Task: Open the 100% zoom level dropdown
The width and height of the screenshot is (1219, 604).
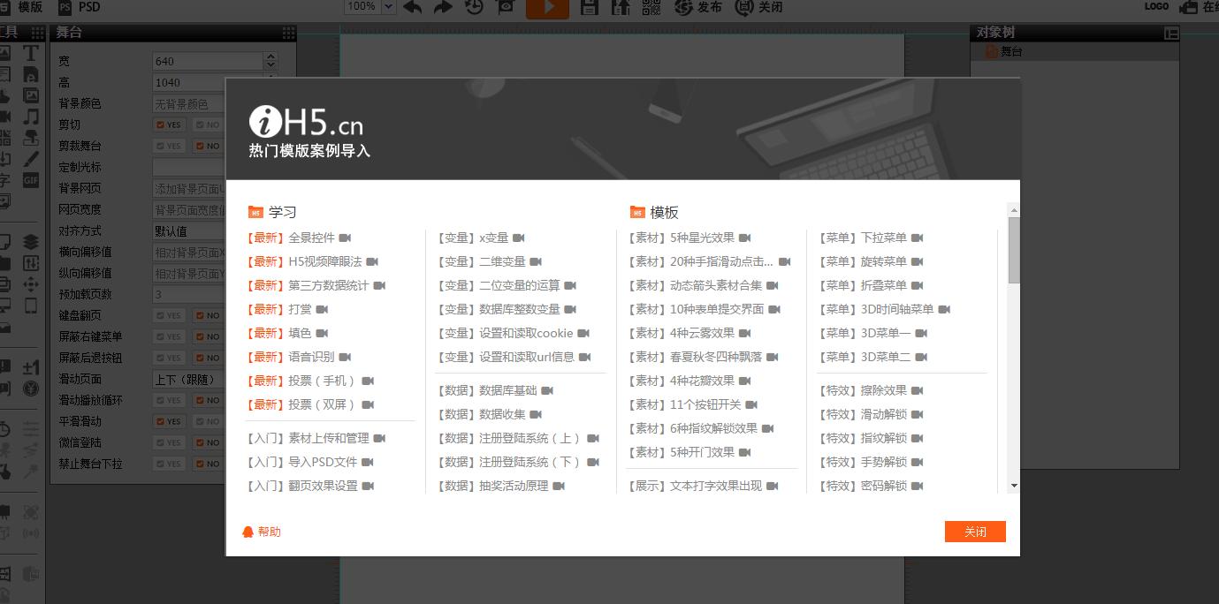Action: coord(389,6)
